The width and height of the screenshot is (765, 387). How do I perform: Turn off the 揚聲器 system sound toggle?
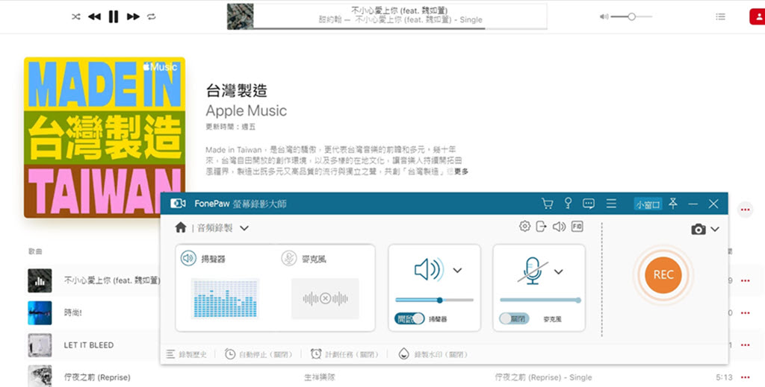[409, 319]
